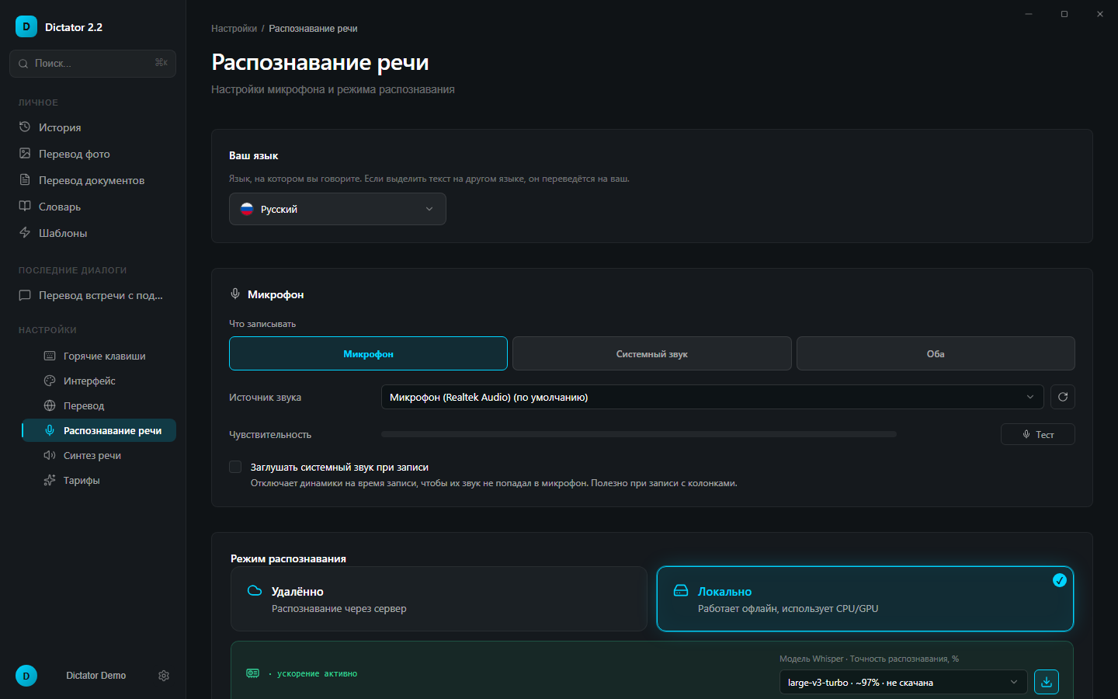Viewport: 1118px width, 699px height.
Task: Click the interface palette icon
Action: pos(50,381)
